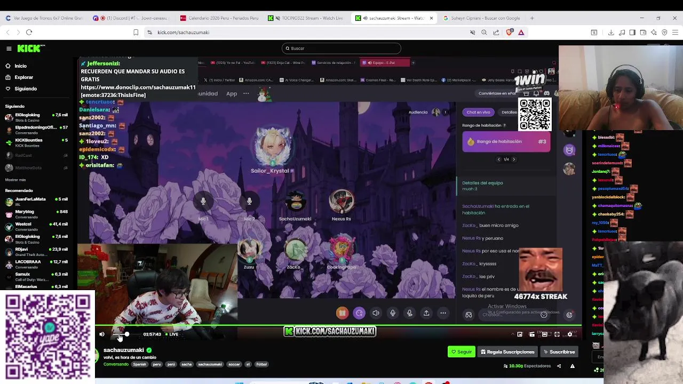The width and height of the screenshot is (683, 384).
Task: Jump to LIVE in the player
Action: (x=172, y=334)
